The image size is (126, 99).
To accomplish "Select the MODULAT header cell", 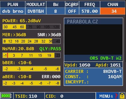I will (36, 5).
